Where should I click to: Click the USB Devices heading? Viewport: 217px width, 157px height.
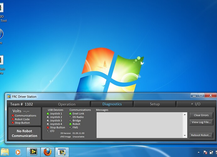[55, 110]
